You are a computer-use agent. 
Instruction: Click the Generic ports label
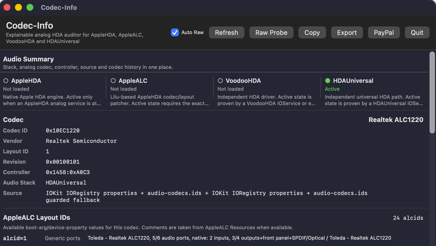63,238
